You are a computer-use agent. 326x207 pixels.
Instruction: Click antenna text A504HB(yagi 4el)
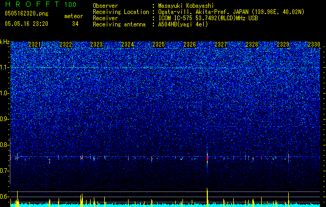[x=183, y=24]
